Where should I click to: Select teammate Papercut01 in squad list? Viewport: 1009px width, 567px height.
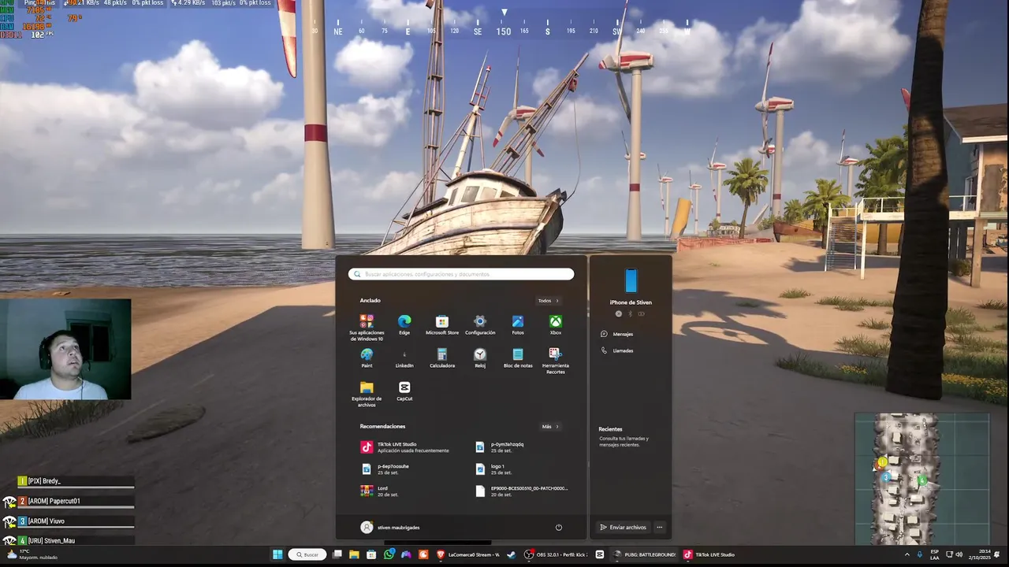pos(76,501)
